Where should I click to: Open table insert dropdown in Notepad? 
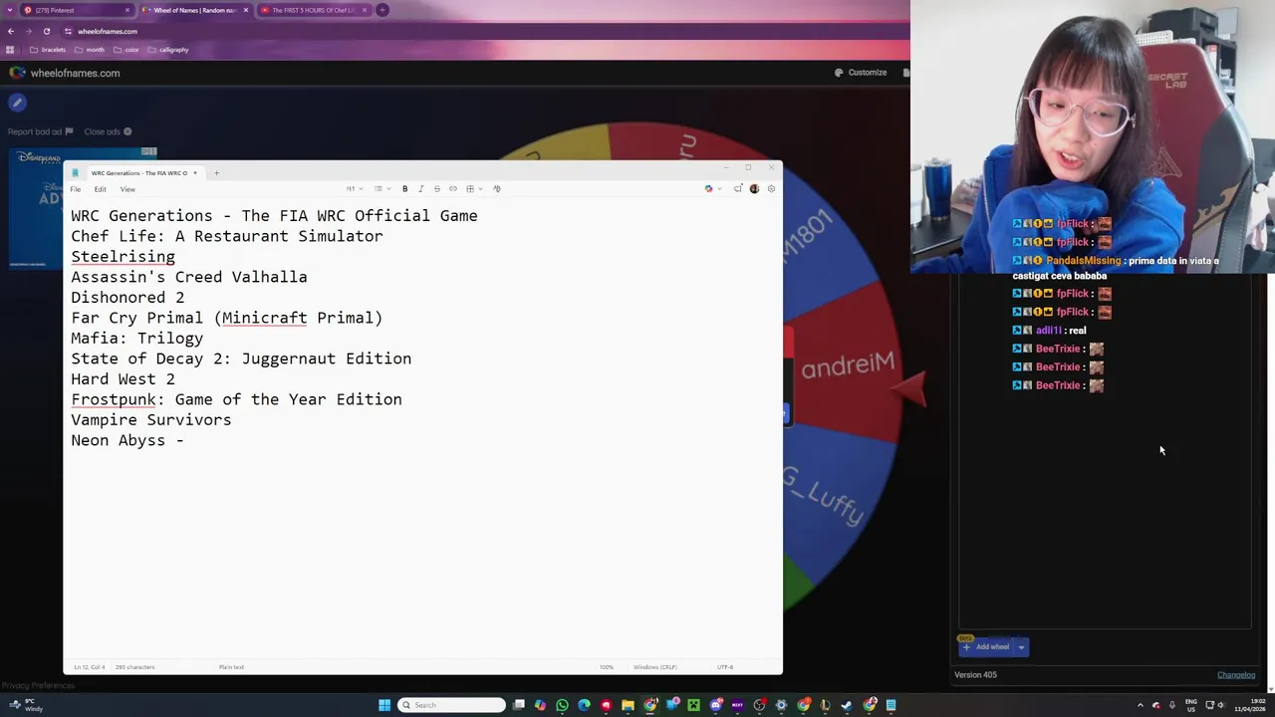tap(473, 188)
